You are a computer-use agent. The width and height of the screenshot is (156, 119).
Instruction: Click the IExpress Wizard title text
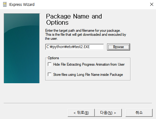pyautogui.click(x=22, y=5)
